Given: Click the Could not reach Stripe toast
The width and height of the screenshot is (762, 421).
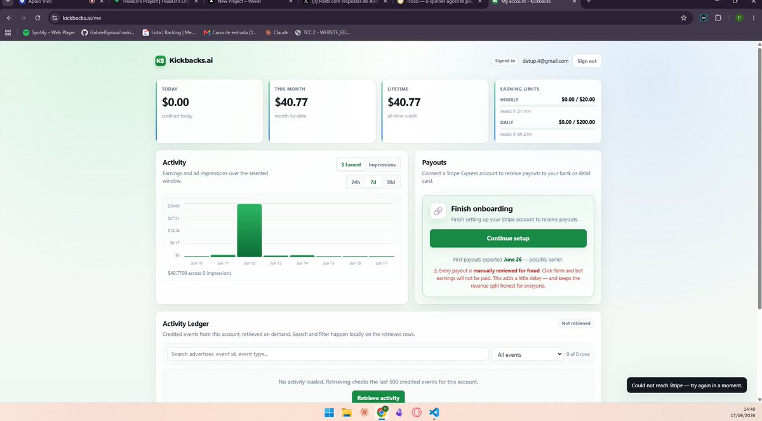Looking at the screenshot, I should 686,385.
